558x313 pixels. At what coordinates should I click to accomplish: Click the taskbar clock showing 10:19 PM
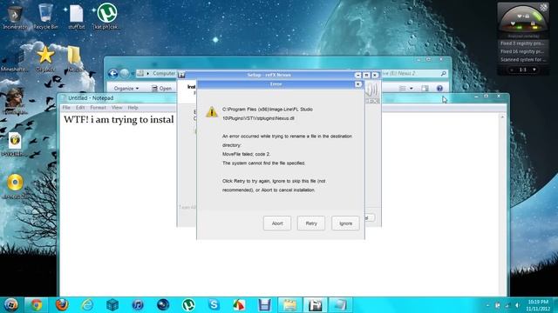pyautogui.click(x=538, y=305)
